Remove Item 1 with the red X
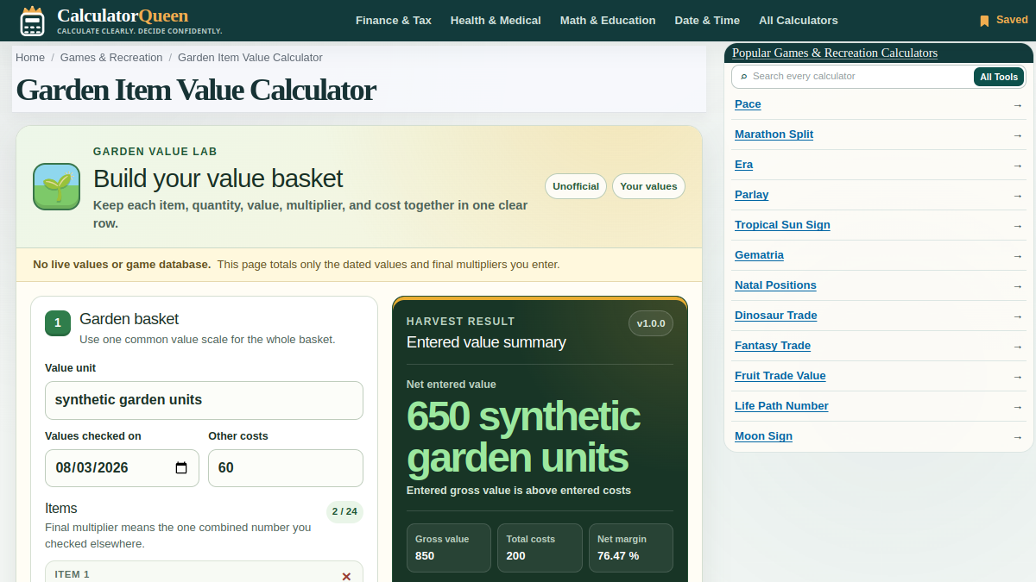This screenshot has width=1036, height=582. [x=346, y=576]
